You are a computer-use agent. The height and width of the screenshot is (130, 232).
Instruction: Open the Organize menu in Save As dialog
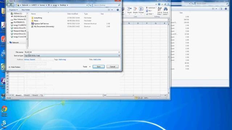(x=13, y=10)
